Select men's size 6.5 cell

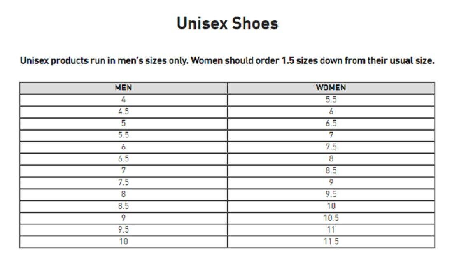point(123,159)
